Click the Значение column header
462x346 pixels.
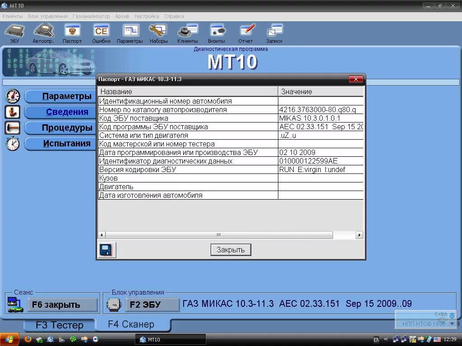pyautogui.click(x=321, y=91)
